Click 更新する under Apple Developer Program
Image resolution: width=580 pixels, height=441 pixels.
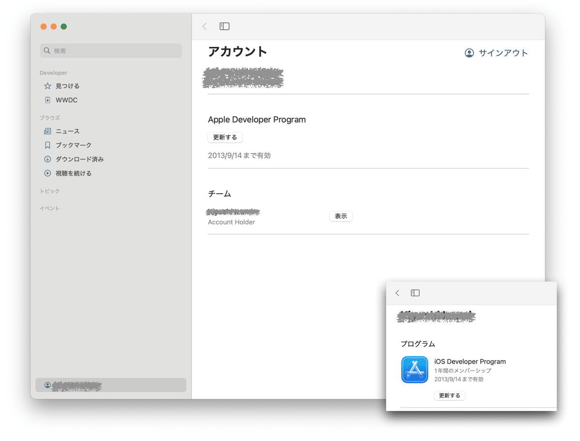click(225, 137)
